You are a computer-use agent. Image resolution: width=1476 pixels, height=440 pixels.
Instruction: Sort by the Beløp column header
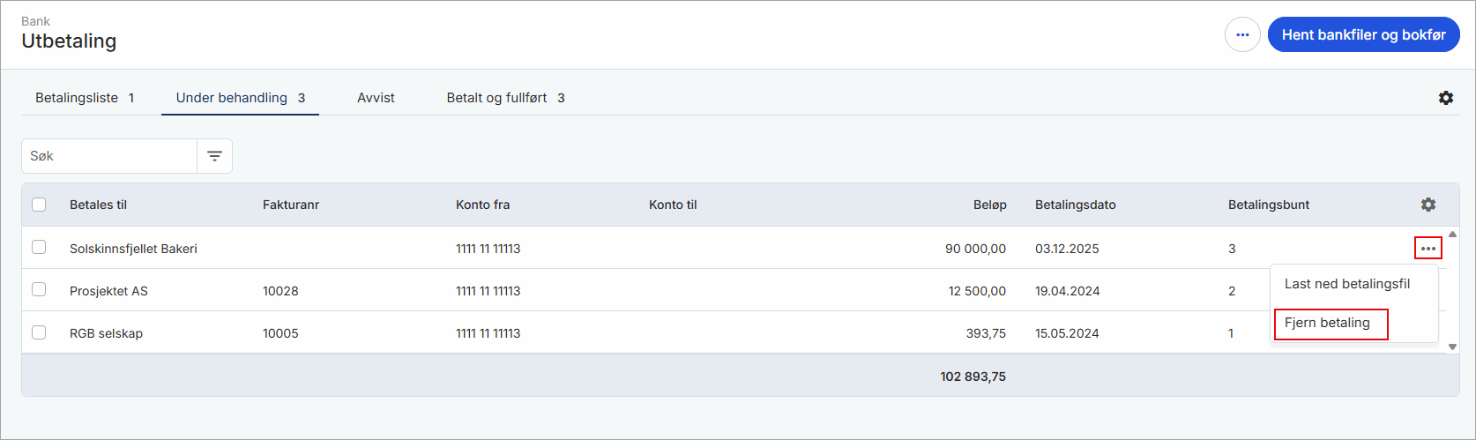(989, 205)
